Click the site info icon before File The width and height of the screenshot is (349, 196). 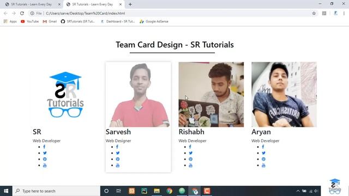click(x=32, y=13)
